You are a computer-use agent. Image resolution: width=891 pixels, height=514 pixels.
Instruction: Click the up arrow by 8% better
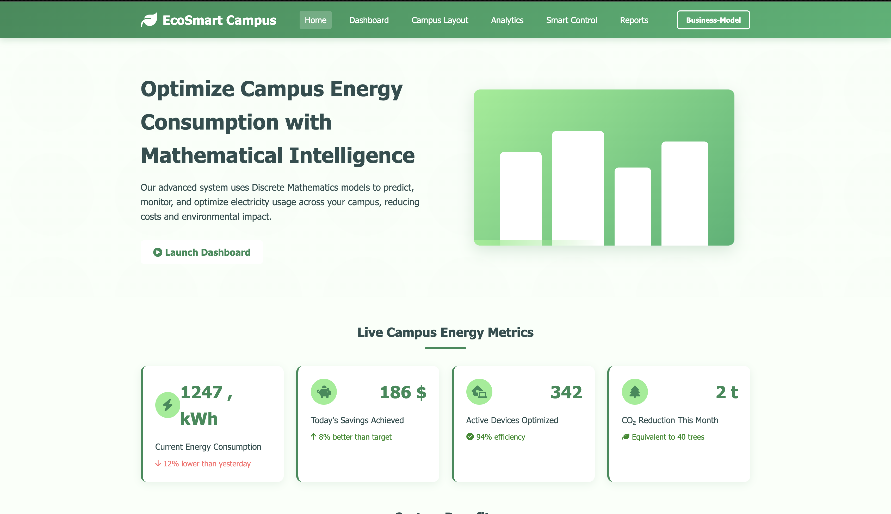tap(313, 437)
